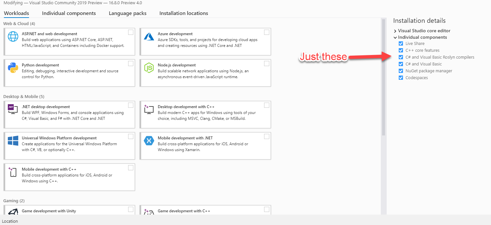Click the Xamarin Mobile development icon

pyautogui.click(x=149, y=141)
